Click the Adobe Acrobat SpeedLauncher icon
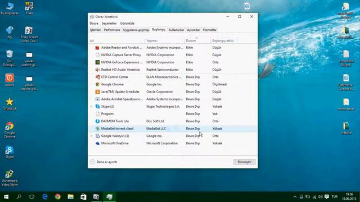Screen dimensions: 360x202 (x=97, y=99)
